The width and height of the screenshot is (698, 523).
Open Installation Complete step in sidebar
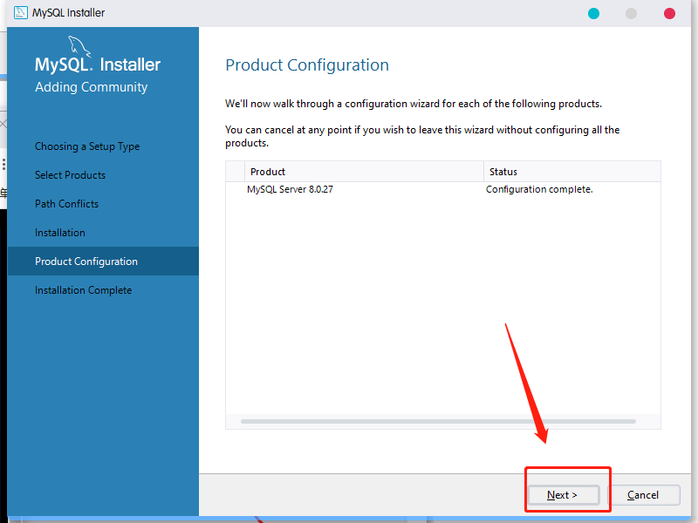83,290
